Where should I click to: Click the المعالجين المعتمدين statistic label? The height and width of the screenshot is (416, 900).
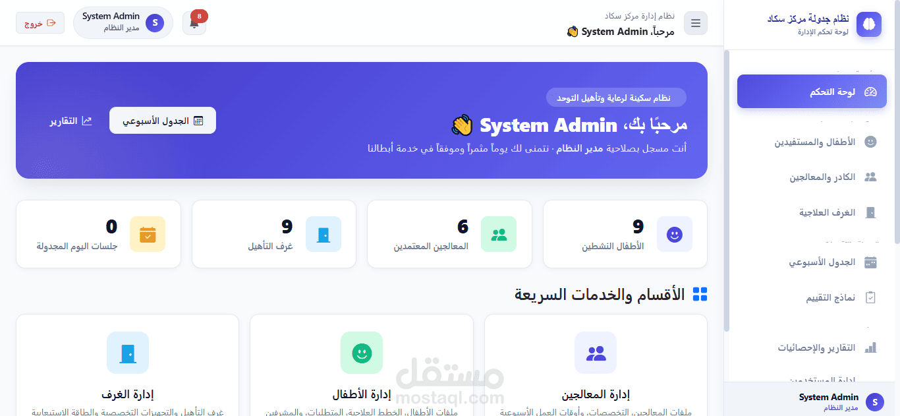(431, 247)
